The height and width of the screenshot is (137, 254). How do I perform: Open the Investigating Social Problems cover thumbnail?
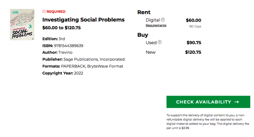(x=22, y=24)
